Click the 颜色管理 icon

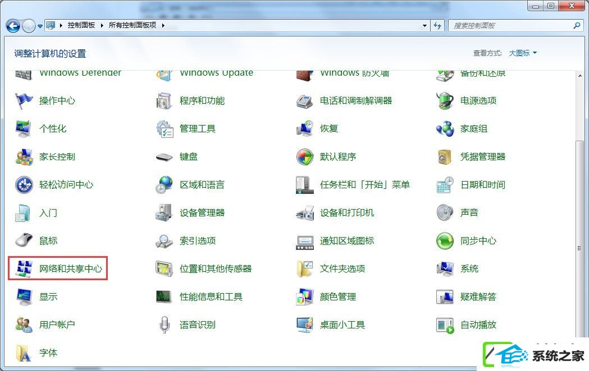click(305, 297)
